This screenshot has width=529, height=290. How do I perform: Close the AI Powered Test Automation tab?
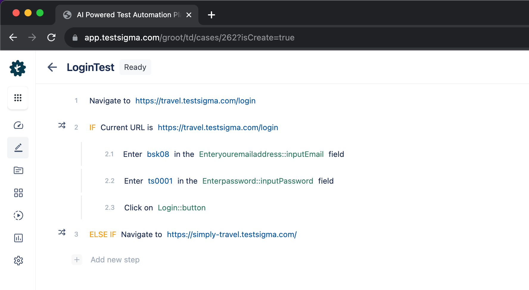click(x=189, y=15)
